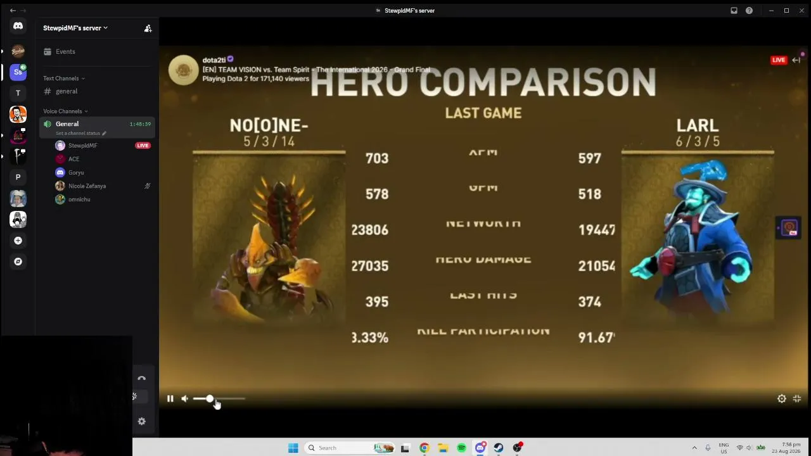
Task: Pause the stream playback
Action: (x=170, y=398)
